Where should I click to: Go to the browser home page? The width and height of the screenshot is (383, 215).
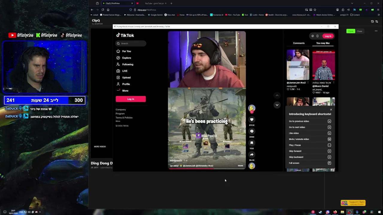pyautogui.click(x=108, y=10)
